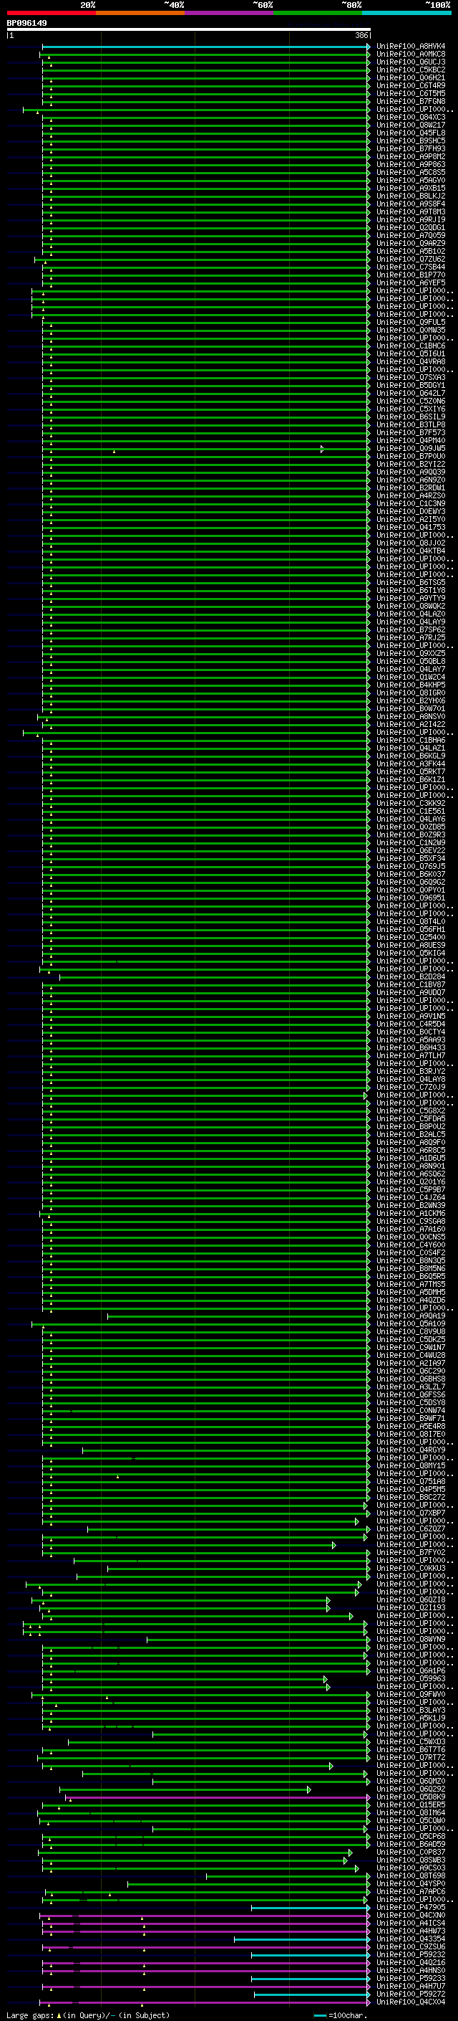
Task: Select the UniRef100_P59232 label
Action: (410, 1954)
